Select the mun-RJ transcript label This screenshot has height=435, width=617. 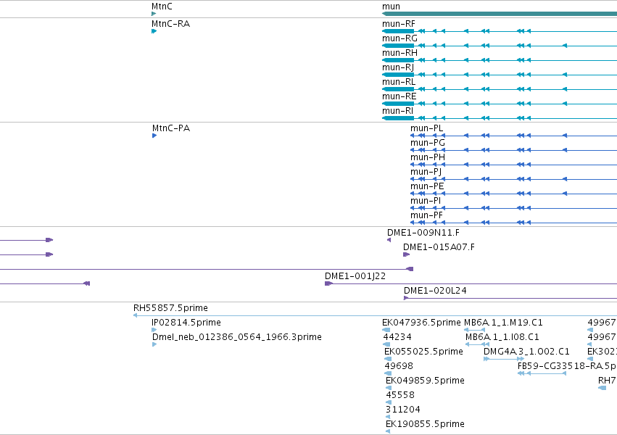pos(398,67)
